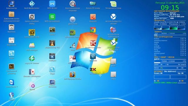Launch Skype shortcut above Remmina

52,69
